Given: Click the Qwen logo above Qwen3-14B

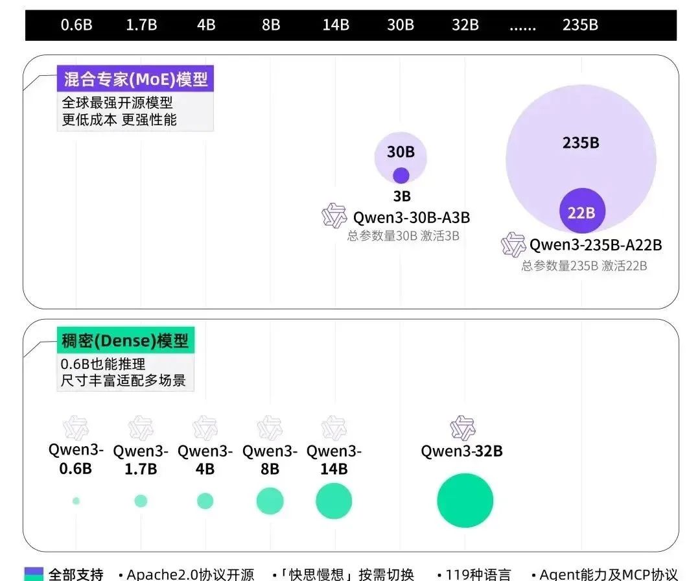Looking at the screenshot, I should pyautogui.click(x=334, y=428).
